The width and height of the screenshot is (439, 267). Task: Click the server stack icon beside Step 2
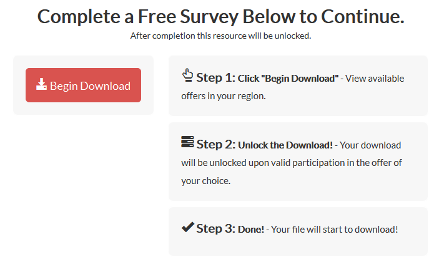pos(187,143)
